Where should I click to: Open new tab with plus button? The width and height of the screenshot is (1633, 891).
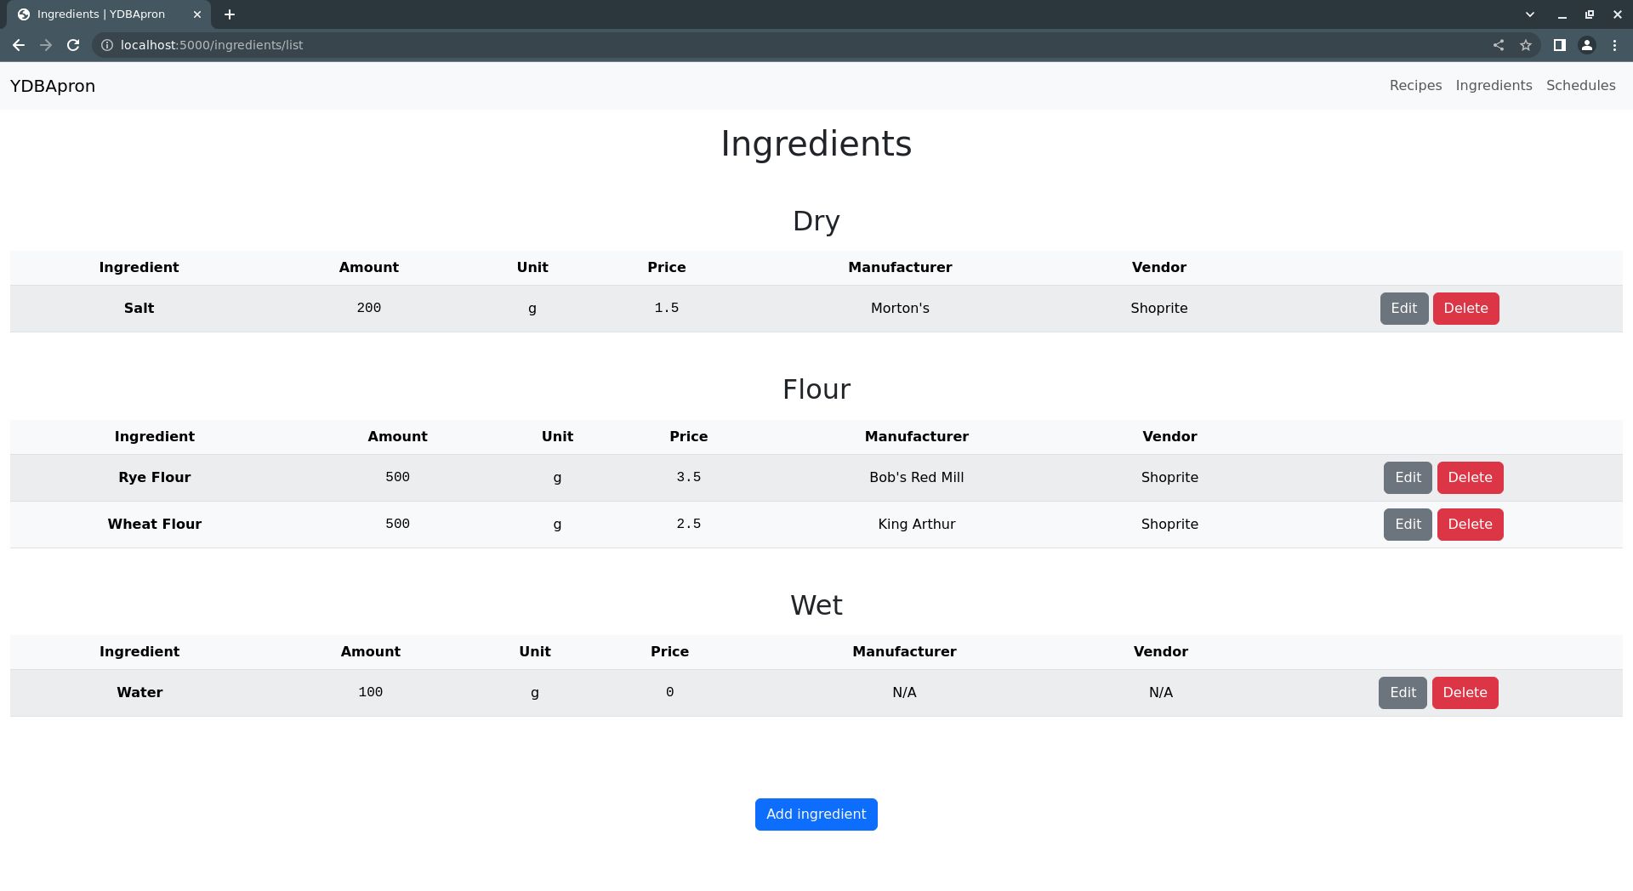tap(230, 14)
